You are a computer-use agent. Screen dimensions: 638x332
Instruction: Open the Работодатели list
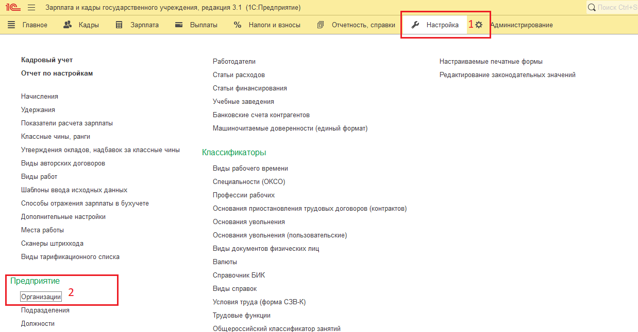tap(234, 62)
